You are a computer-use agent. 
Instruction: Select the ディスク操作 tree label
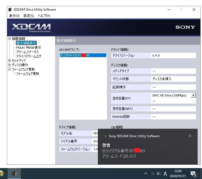[x=20, y=65]
